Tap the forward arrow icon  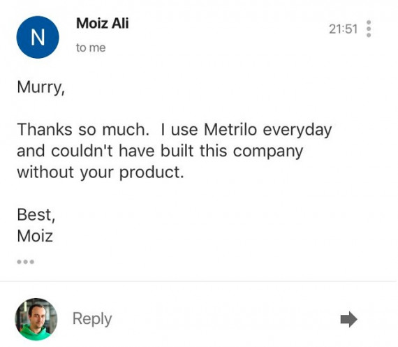(x=348, y=319)
